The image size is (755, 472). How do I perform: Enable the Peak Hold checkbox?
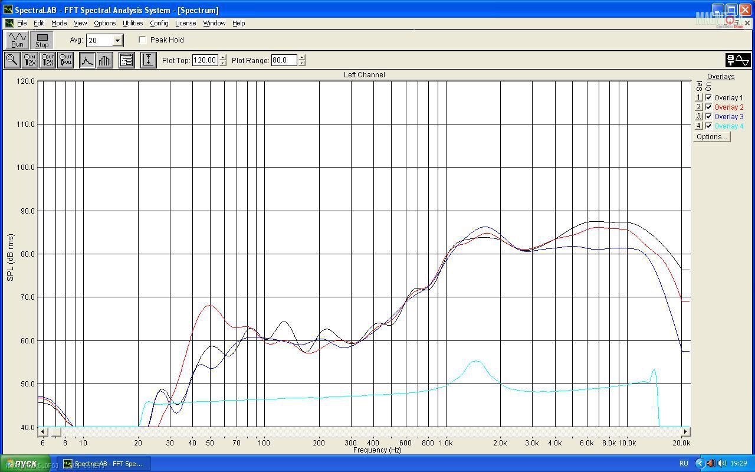click(143, 40)
